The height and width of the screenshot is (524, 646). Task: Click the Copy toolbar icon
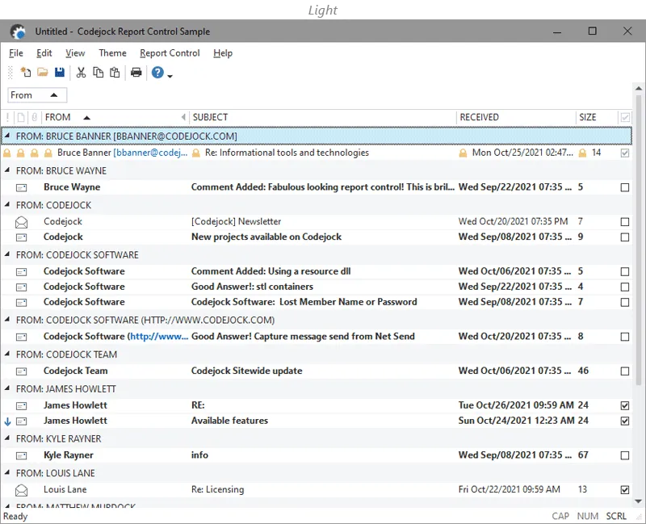[98, 73]
